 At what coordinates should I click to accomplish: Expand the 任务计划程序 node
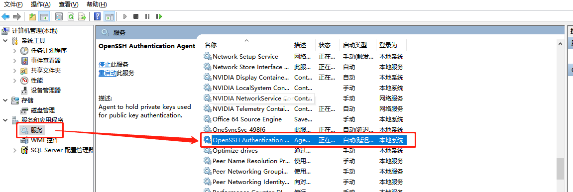point(14,50)
